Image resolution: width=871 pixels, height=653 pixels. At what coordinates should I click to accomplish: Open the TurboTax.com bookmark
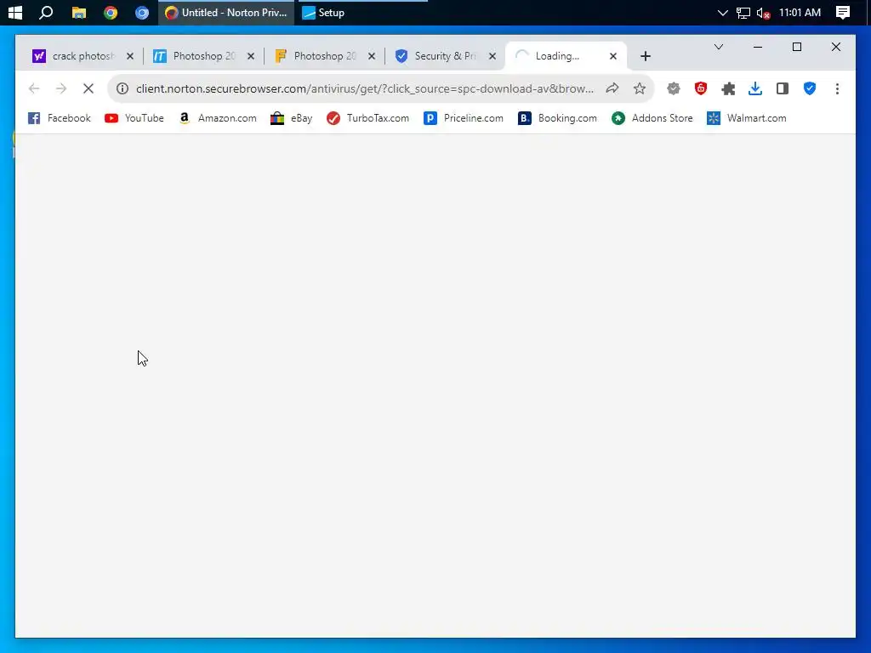coord(367,118)
